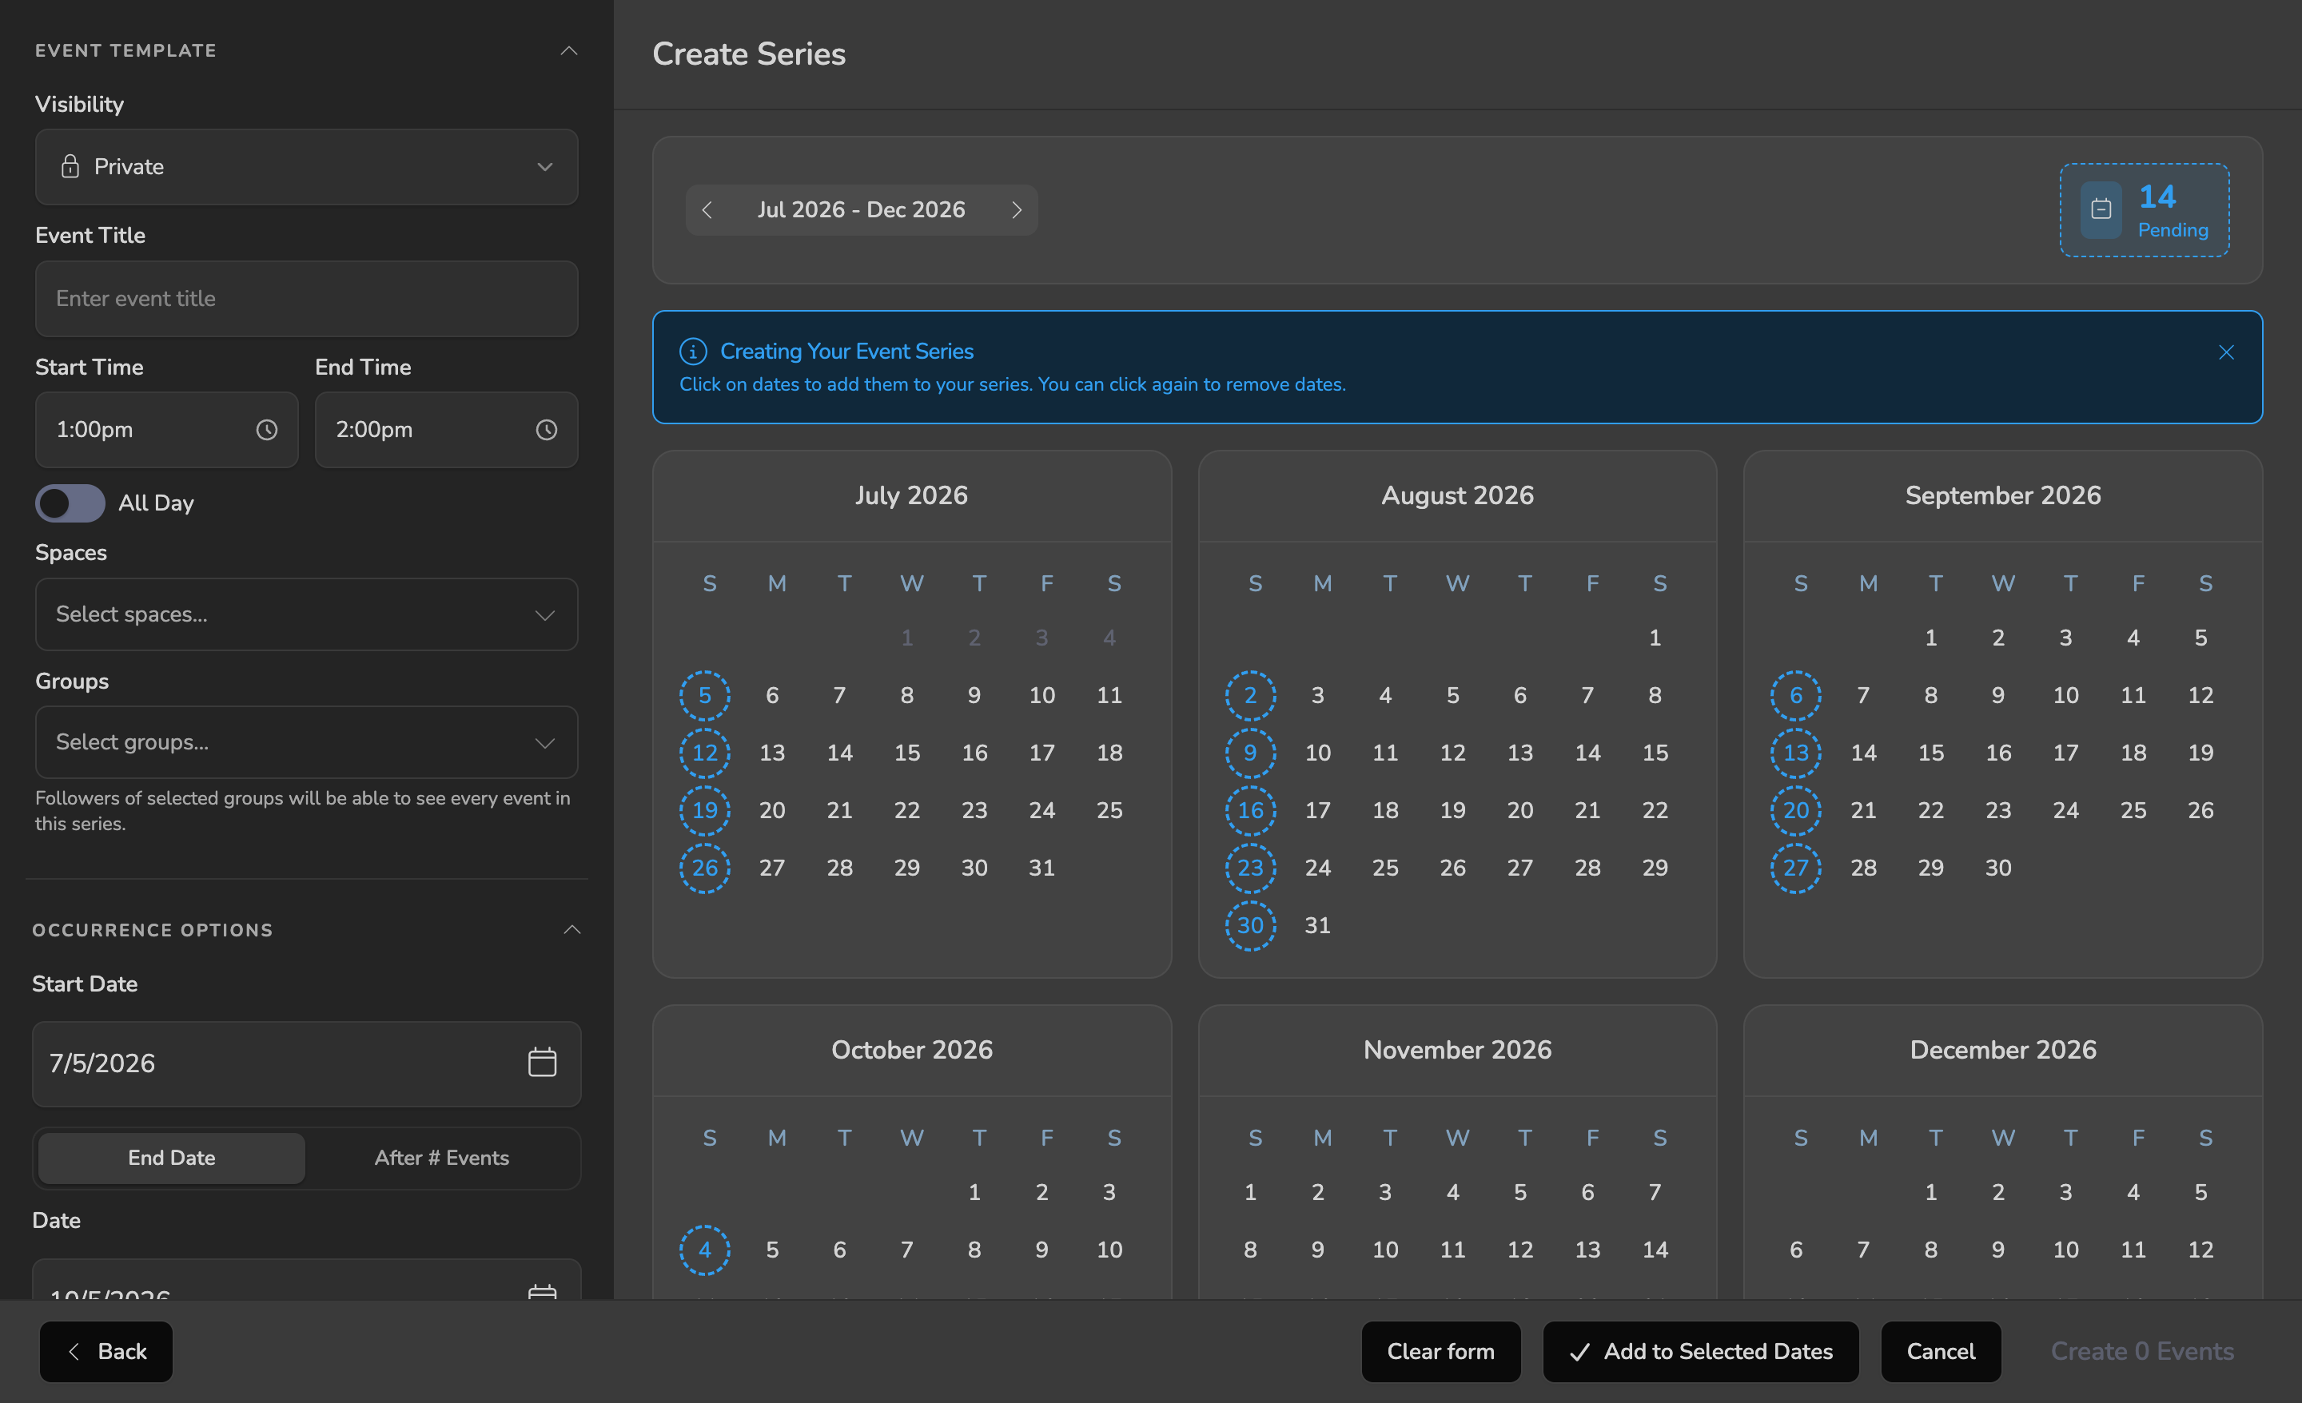Image resolution: width=2302 pixels, height=1403 pixels.
Task: Select September 16 in September 2026
Action: [x=1998, y=753]
